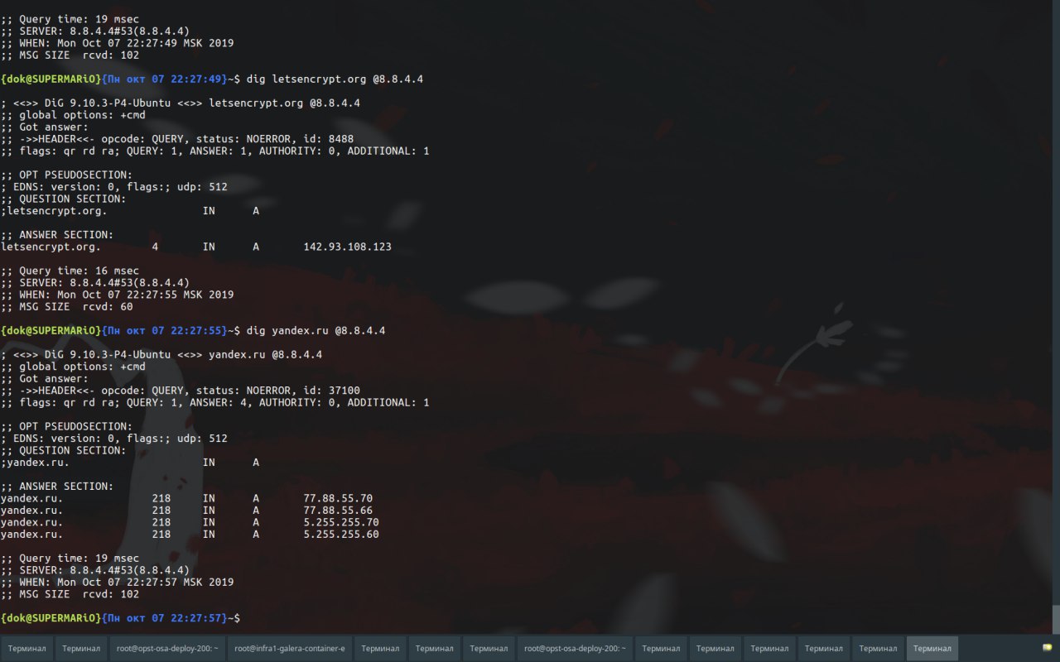Click the question line ;letsencrypt.org.

pos(130,211)
